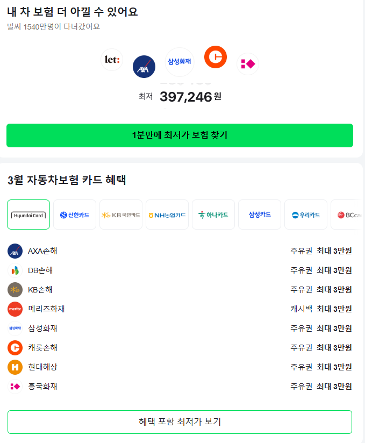Switch to the 하나카드 tab

213,214
